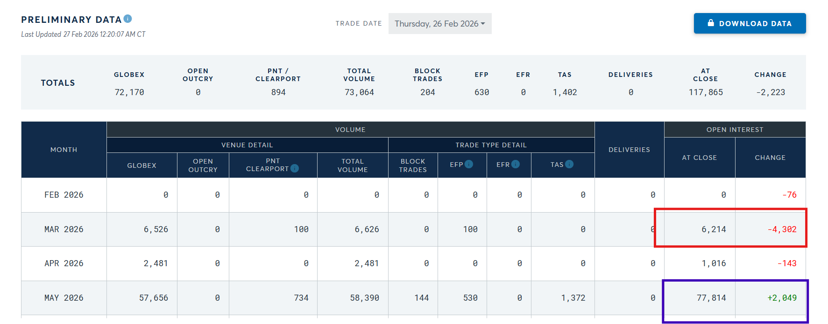
Task: Click the -4,302 change value for MAR 2026
Action: click(782, 229)
